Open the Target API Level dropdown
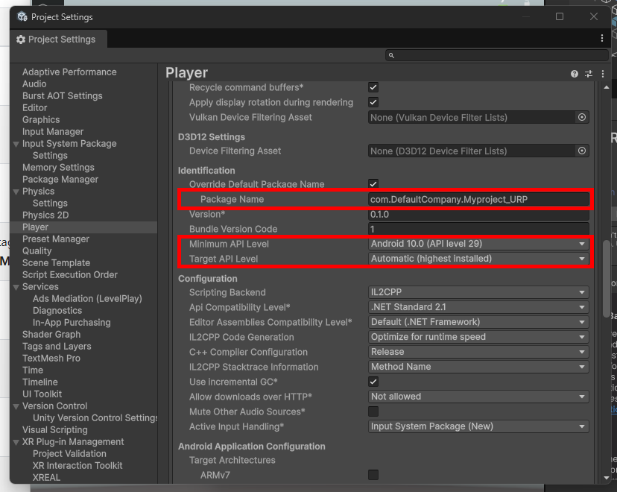The width and height of the screenshot is (617, 492). pyautogui.click(x=478, y=259)
